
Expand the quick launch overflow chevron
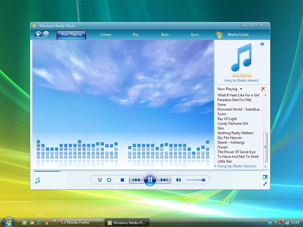point(55,220)
